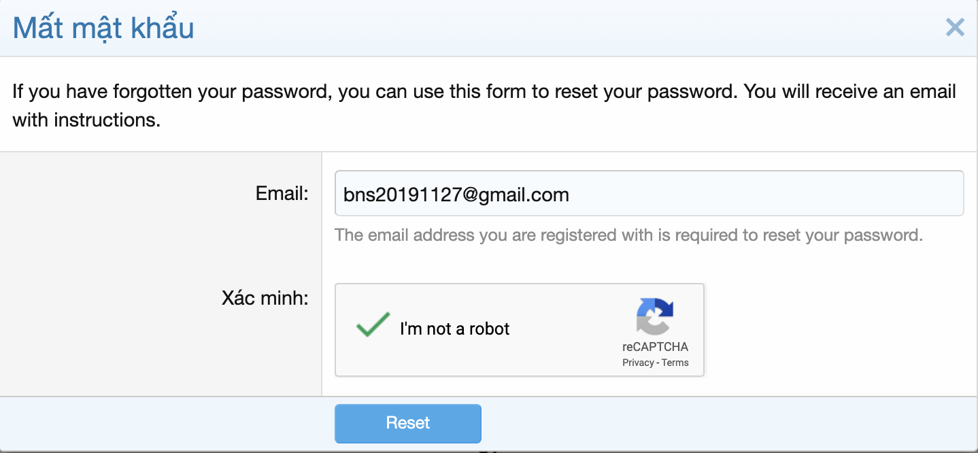Click the "I'm not a robot" label

tap(454, 329)
